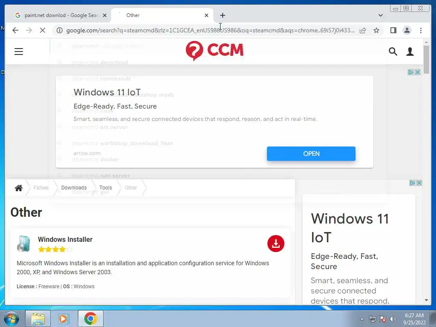Click the blue OPEN ad button
This screenshot has width=436, height=327.
(311, 154)
